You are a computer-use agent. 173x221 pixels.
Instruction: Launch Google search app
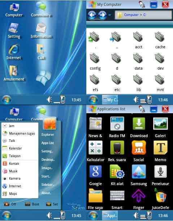click(95, 175)
